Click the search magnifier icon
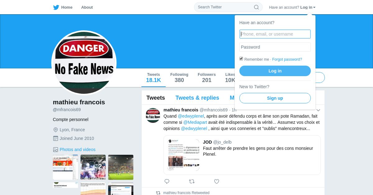The width and height of the screenshot is (373, 195). point(256,7)
